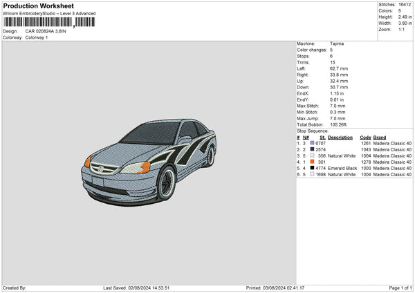
Task: Click the Zoom value '1:1'
Action: tap(401, 29)
